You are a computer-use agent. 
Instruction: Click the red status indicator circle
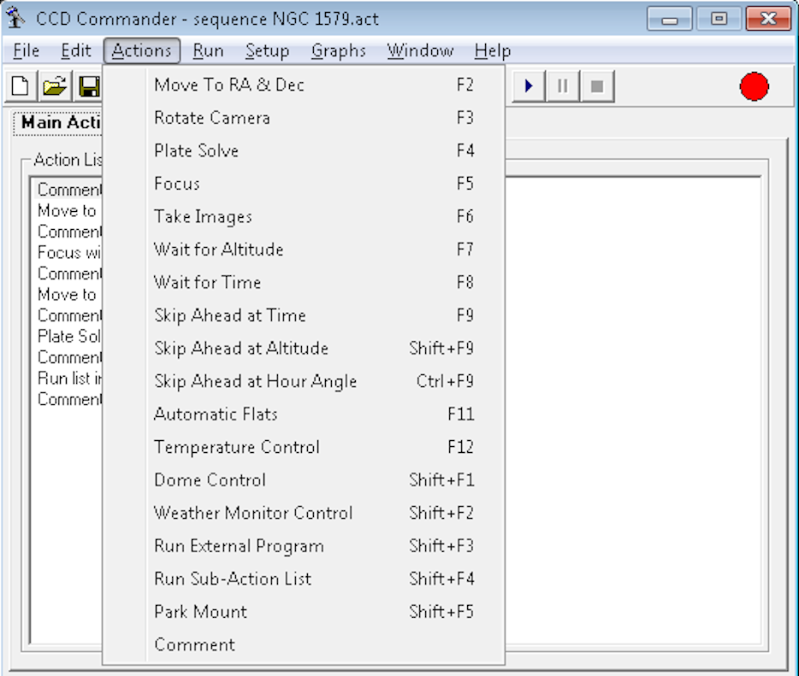coord(753,85)
